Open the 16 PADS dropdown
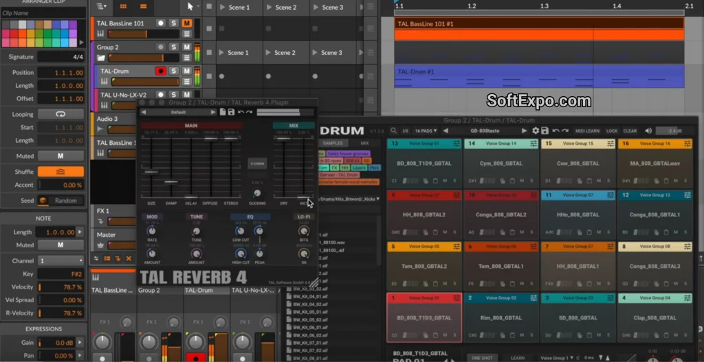The image size is (704, 362). click(x=426, y=131)
